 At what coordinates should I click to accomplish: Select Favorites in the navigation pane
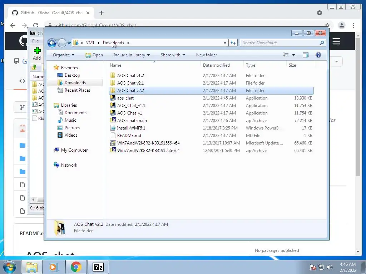coord(69,67)
